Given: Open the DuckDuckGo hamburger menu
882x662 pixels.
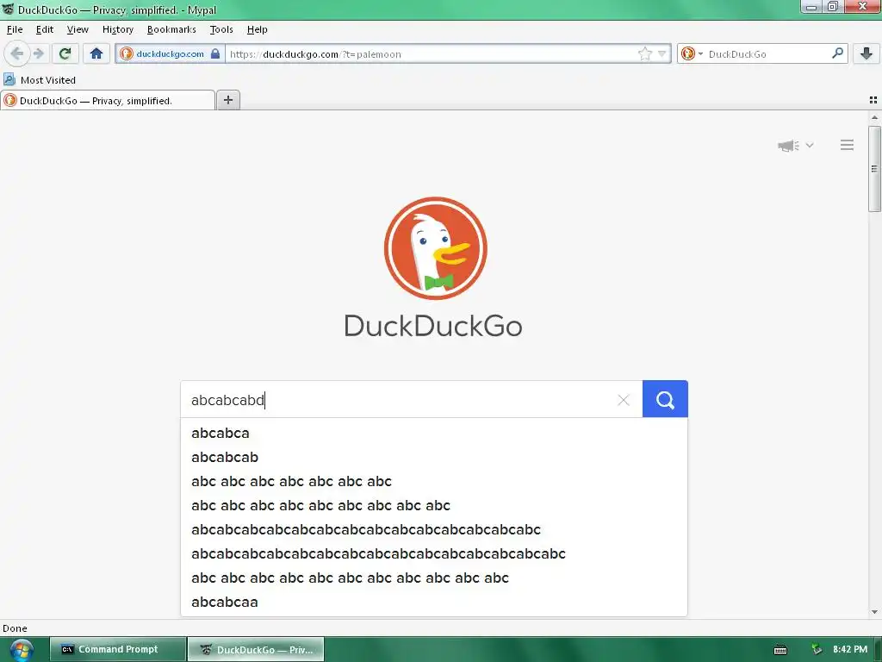Looking at the screenshot, I should pyautogui.click(x=847, y=145).
